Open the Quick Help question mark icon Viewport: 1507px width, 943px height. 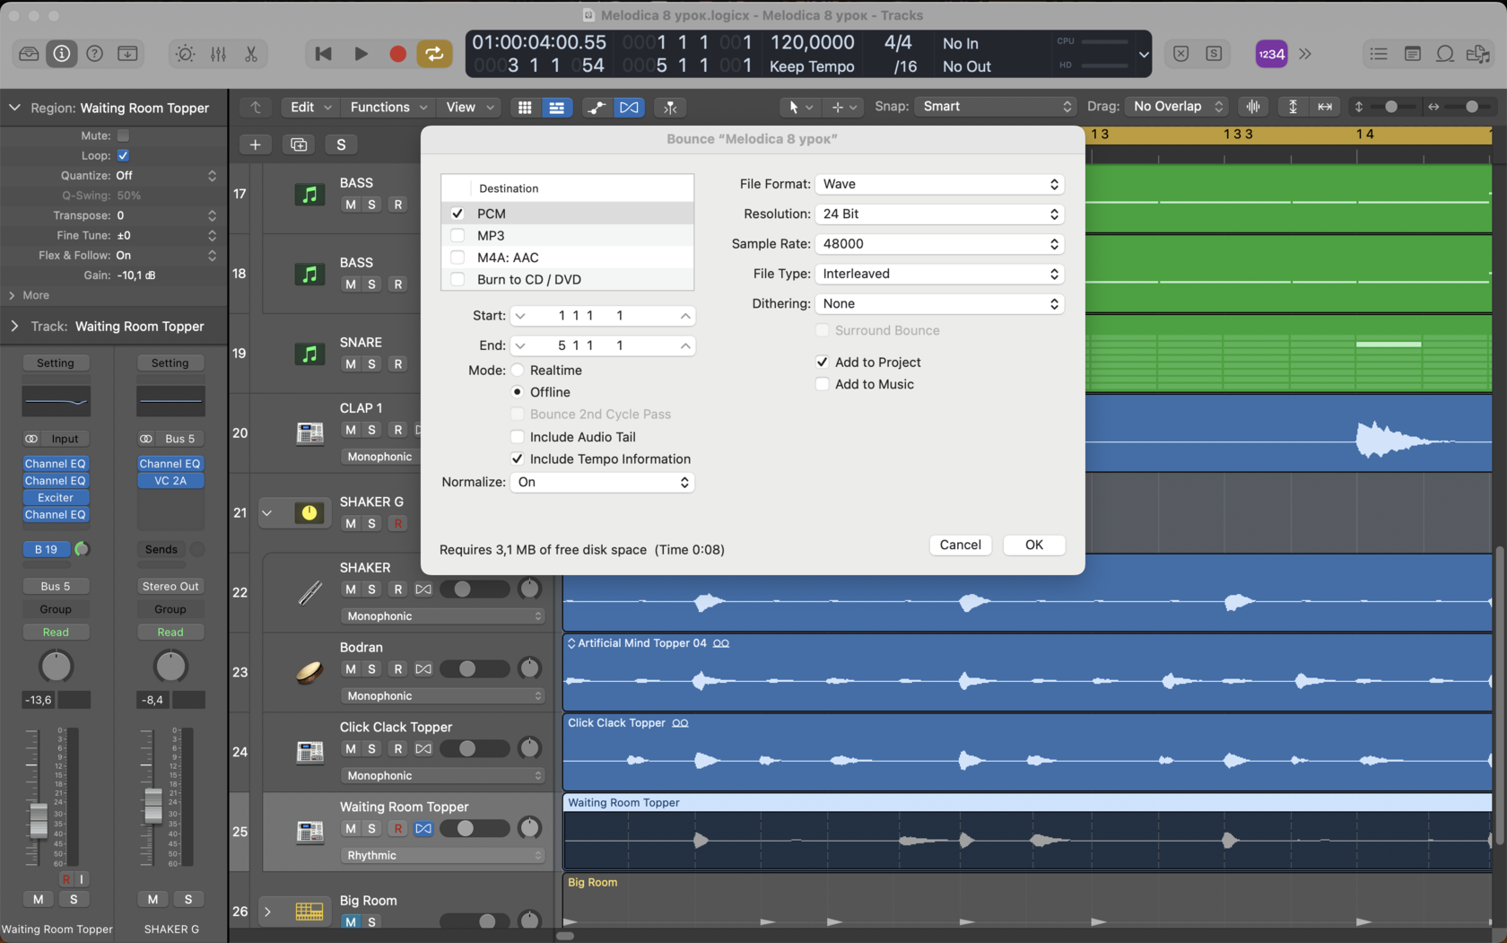point(94,54)
